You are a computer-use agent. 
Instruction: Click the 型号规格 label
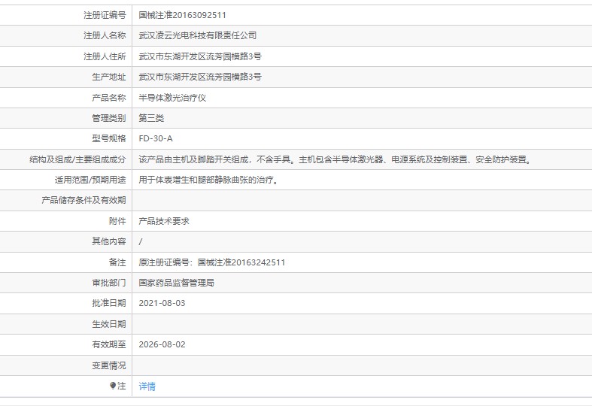pos(109,138)
